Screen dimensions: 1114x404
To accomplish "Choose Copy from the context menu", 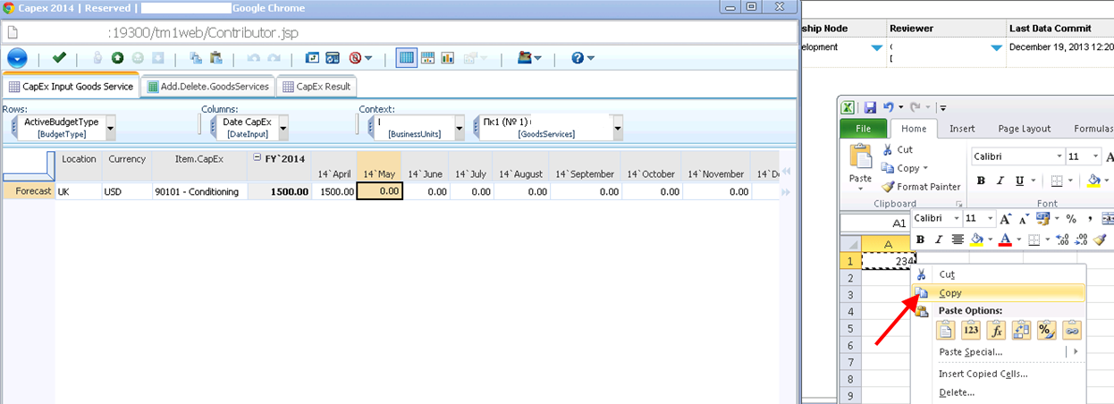I will pos(997,292).
